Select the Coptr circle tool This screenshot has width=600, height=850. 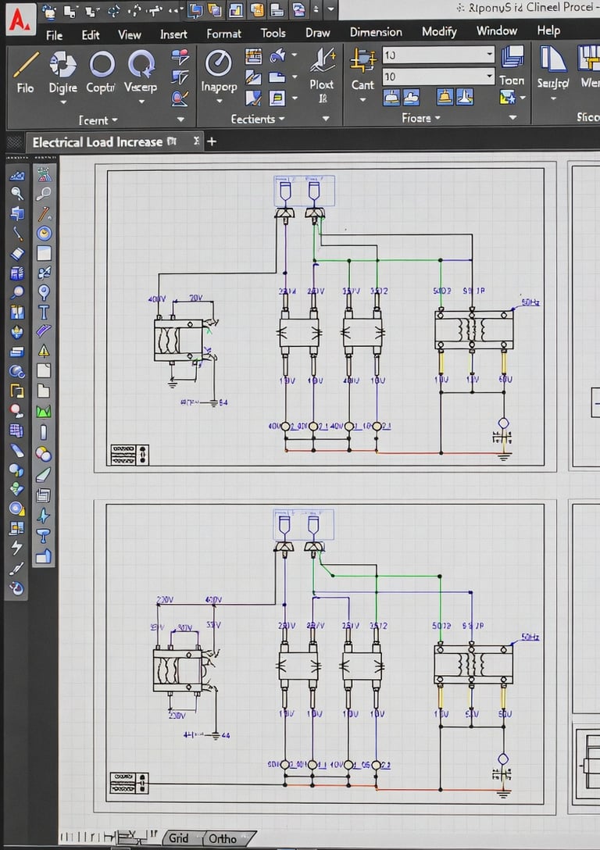(x=102, y=65)
